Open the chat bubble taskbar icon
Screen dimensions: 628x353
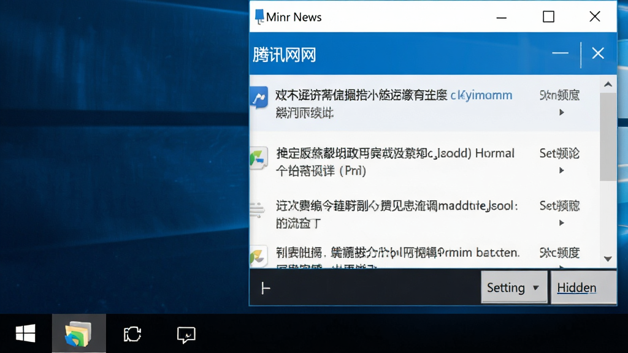click(186, 335)
